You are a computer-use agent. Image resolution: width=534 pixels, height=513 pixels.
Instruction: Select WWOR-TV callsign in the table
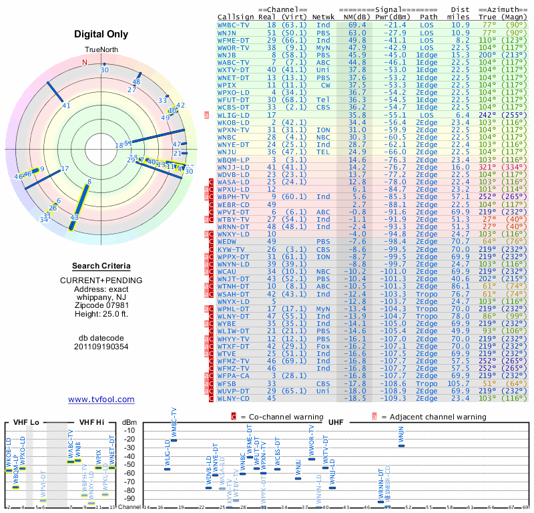pos(233,47)
